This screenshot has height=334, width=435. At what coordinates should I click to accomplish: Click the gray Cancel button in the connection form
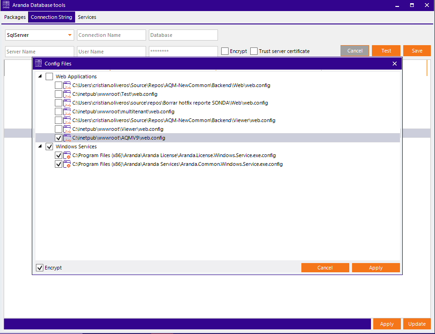click(355, 51)
